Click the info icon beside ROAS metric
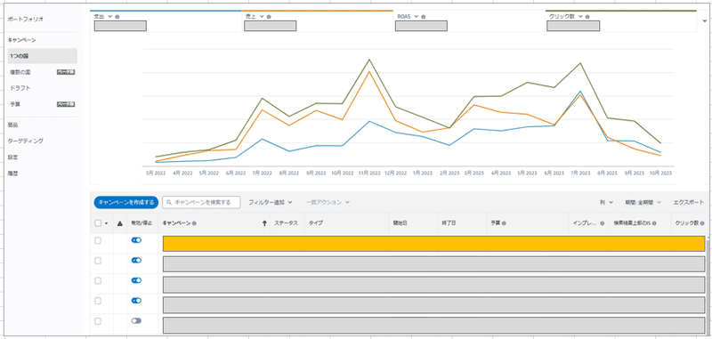Viewport: 712px width, 339px height. coord(424,17)
